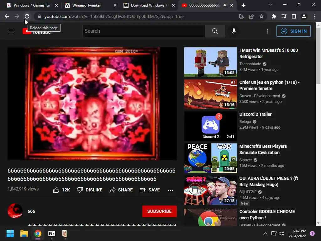This screenshot has width=321, height=241.
Task: Close the Winaero Tweaker tab
Action: 115,6
